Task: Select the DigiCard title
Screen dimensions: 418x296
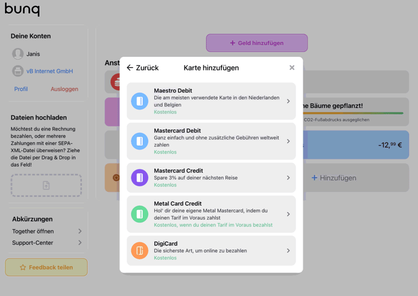Action: (x=166, y=243)
